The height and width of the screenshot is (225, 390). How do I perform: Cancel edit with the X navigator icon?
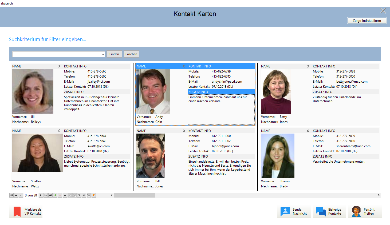point(74,195)
